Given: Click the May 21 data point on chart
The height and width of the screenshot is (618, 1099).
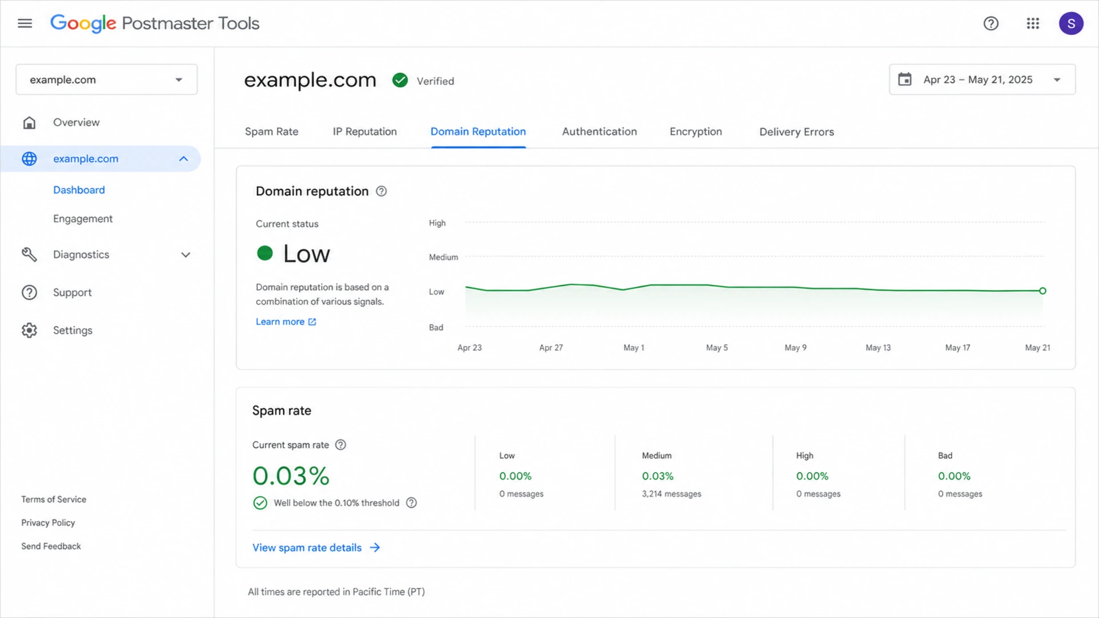Looking at the screenshot, I should (x=1042, y=291).
